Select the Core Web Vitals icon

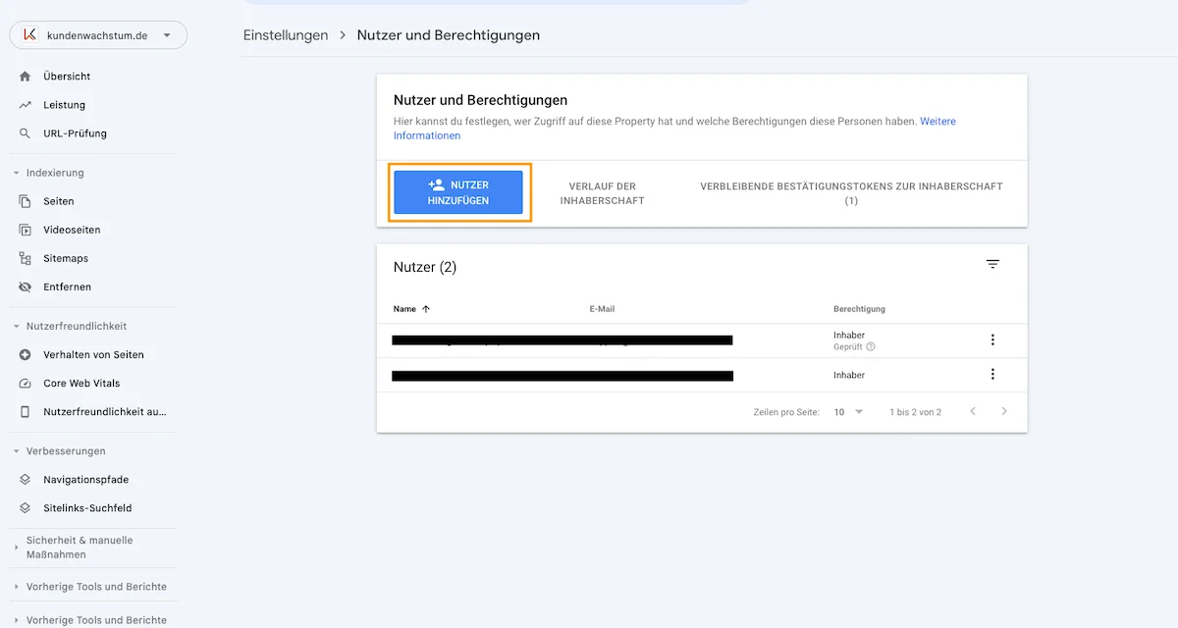click(23, 383)
